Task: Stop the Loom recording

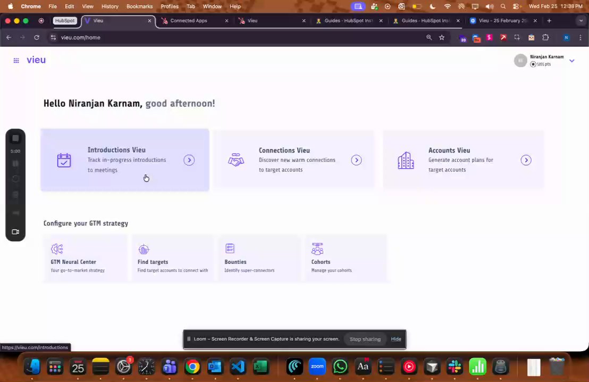Action: click(15, 138)
